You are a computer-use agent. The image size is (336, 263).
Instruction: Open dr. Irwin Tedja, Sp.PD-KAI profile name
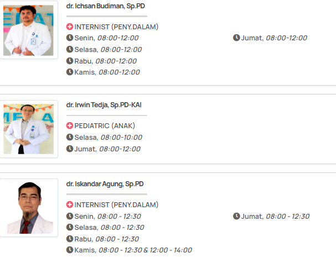coord(104,105)
